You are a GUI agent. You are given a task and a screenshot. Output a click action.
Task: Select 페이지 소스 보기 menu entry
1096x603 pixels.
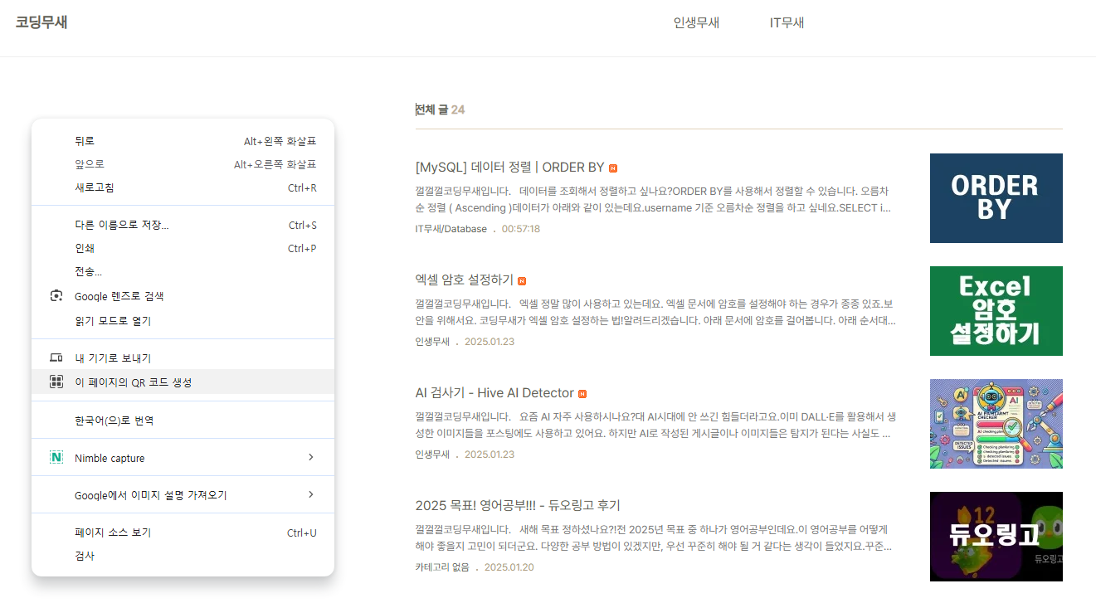[x=183, y=532]
